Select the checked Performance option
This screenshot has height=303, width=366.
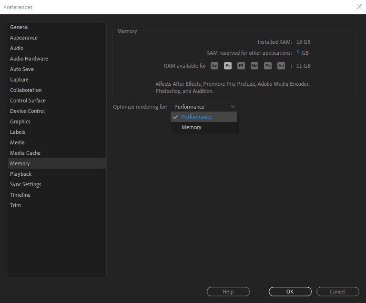coord(196,117)
